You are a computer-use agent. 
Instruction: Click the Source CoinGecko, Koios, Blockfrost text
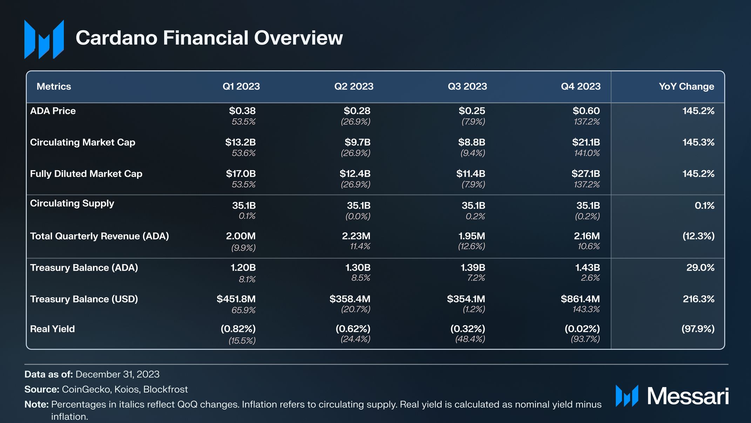[106, 389]
